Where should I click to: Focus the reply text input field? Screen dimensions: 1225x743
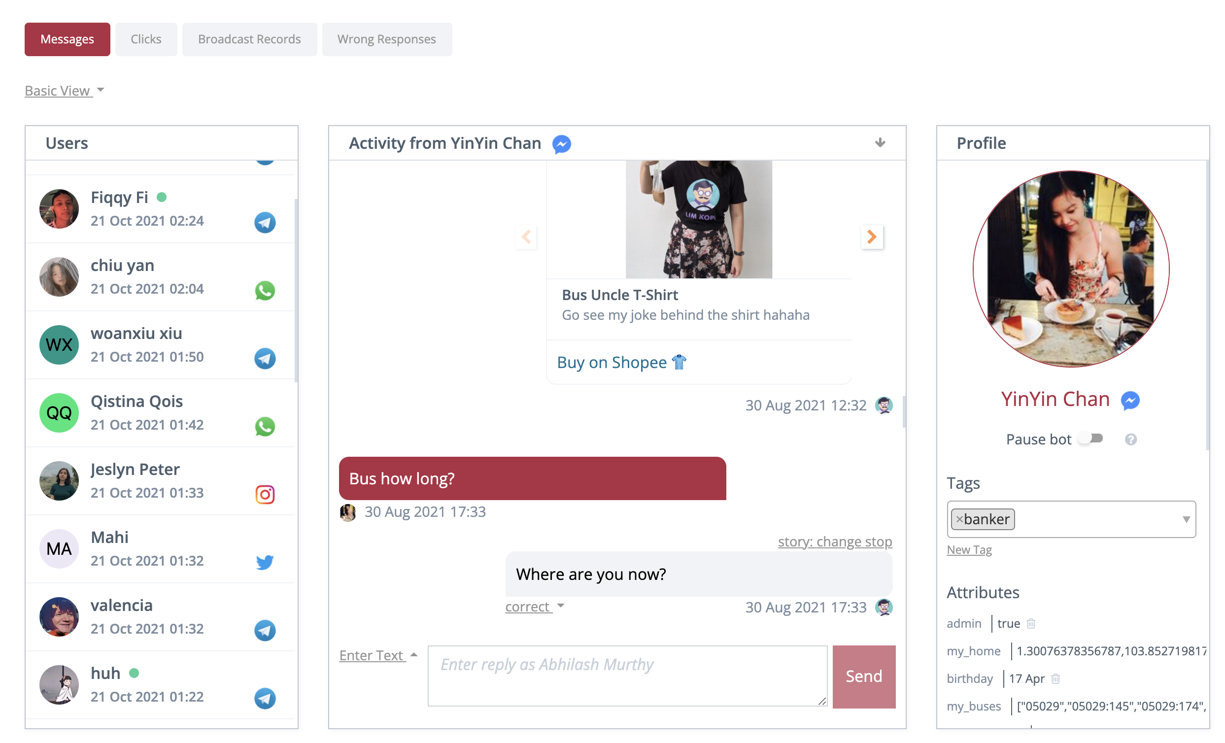click(x=626, y=676)
